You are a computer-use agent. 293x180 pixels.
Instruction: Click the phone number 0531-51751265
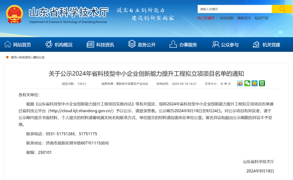pyautogui.click(x=60, y=134)
